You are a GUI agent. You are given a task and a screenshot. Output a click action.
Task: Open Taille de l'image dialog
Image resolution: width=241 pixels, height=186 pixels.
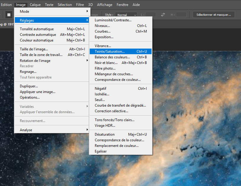tap(52, 49)
